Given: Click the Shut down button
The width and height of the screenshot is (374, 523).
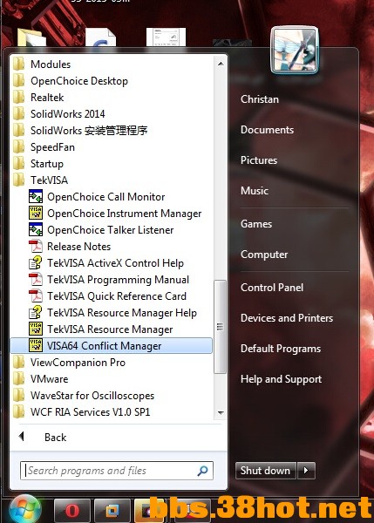Looking at the screenshot, I should (266, 471).
